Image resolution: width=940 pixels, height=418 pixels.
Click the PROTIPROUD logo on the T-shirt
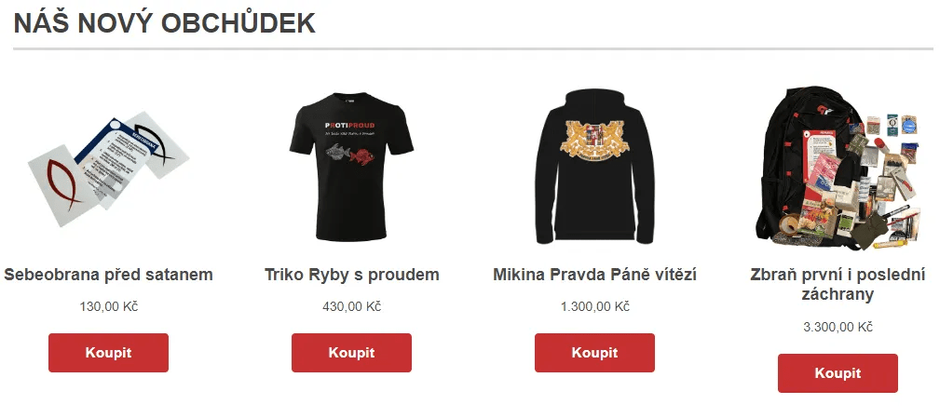tap(349, 125)
